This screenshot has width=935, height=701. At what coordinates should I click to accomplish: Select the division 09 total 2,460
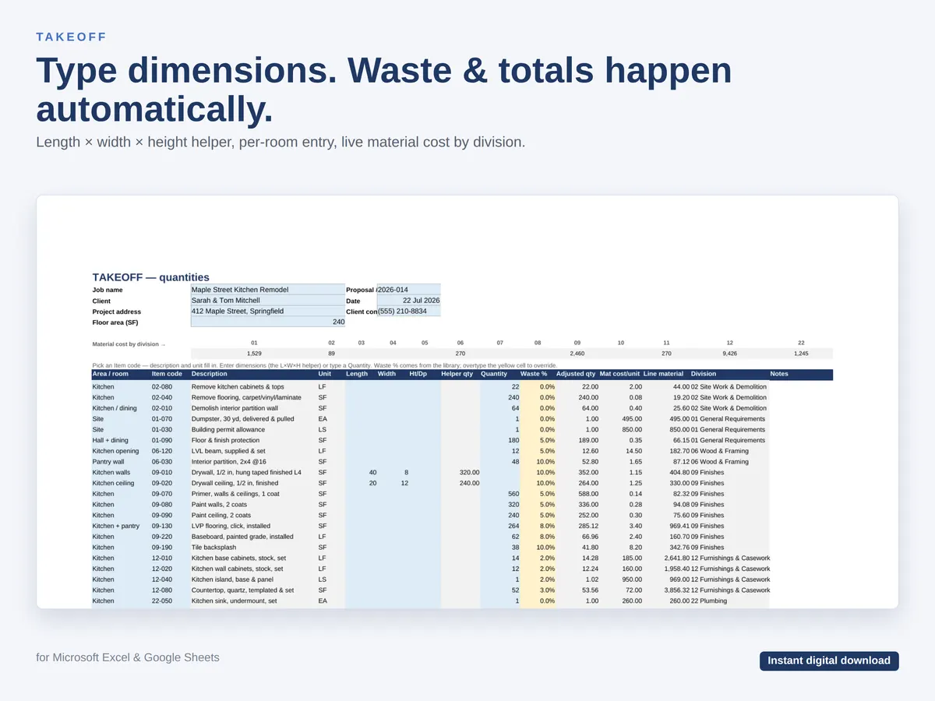click(x=577, y=354)
